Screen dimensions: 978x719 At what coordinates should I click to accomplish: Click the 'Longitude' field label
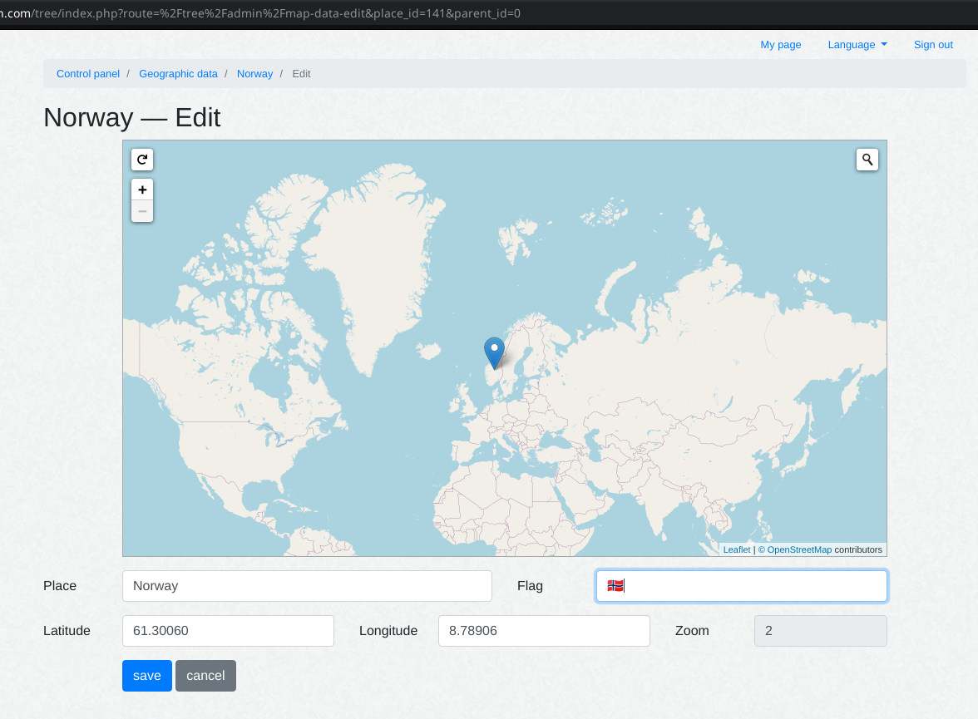tap(388, 631)
